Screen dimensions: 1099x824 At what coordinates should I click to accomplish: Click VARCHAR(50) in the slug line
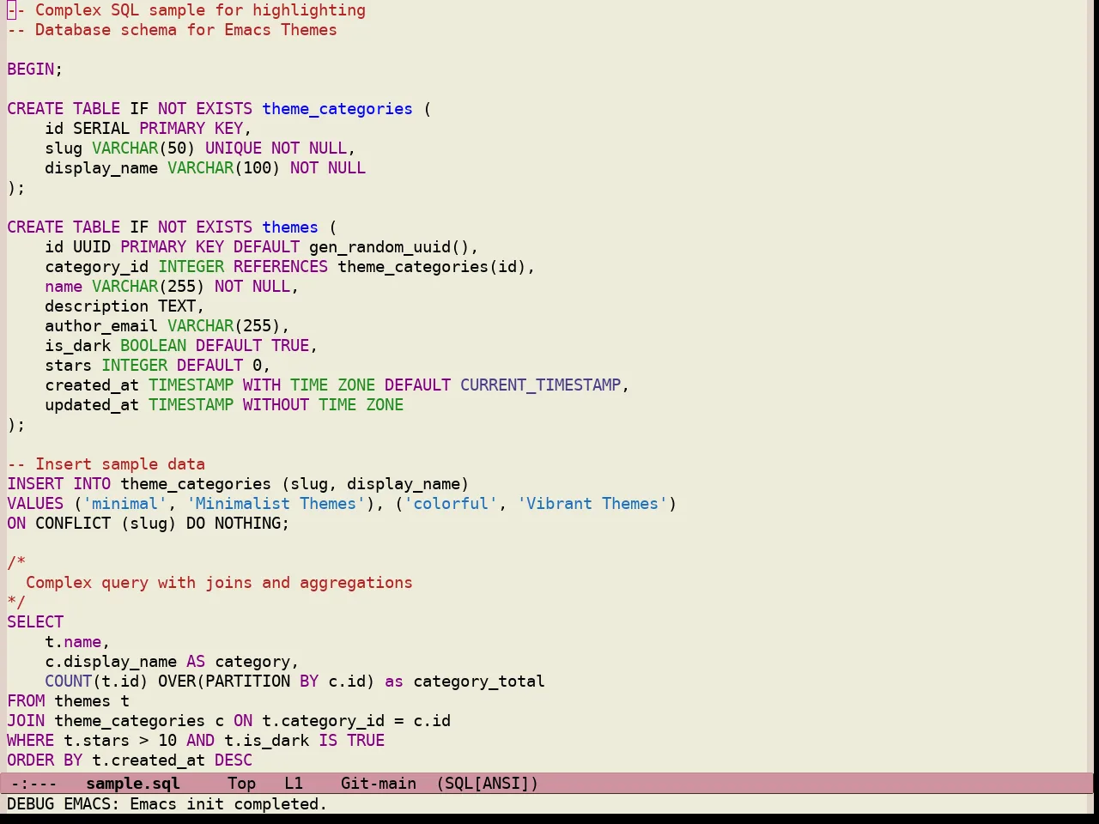(x=143, y=148)
